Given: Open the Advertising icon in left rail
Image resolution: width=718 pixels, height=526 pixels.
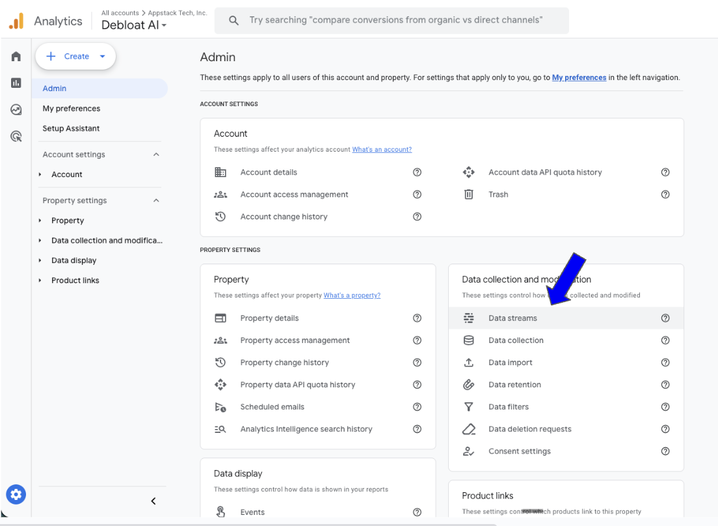Looking at the screenshot, I should coord(16,137).
